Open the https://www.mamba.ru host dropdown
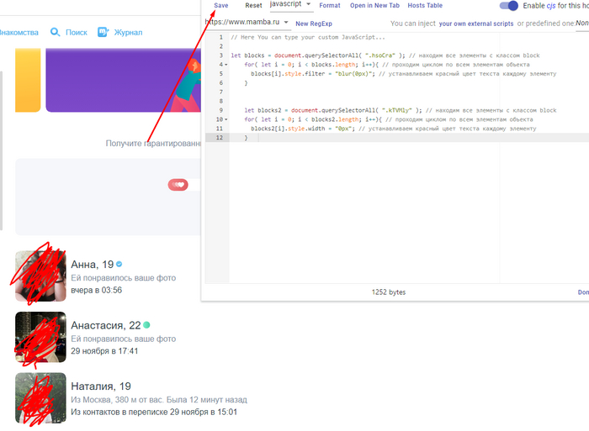This screenshot has height=431, width=589. point(247,22)
